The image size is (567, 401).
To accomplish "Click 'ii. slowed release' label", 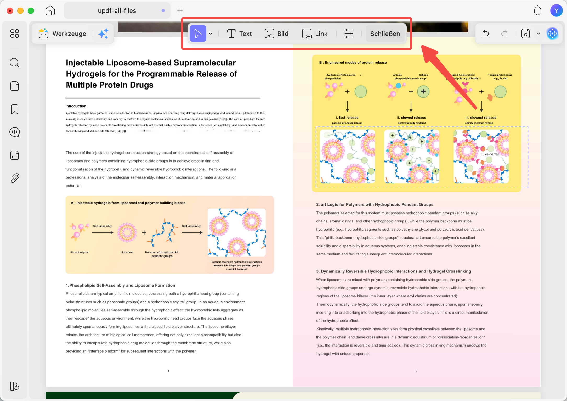I will click(x=412, y=118).
